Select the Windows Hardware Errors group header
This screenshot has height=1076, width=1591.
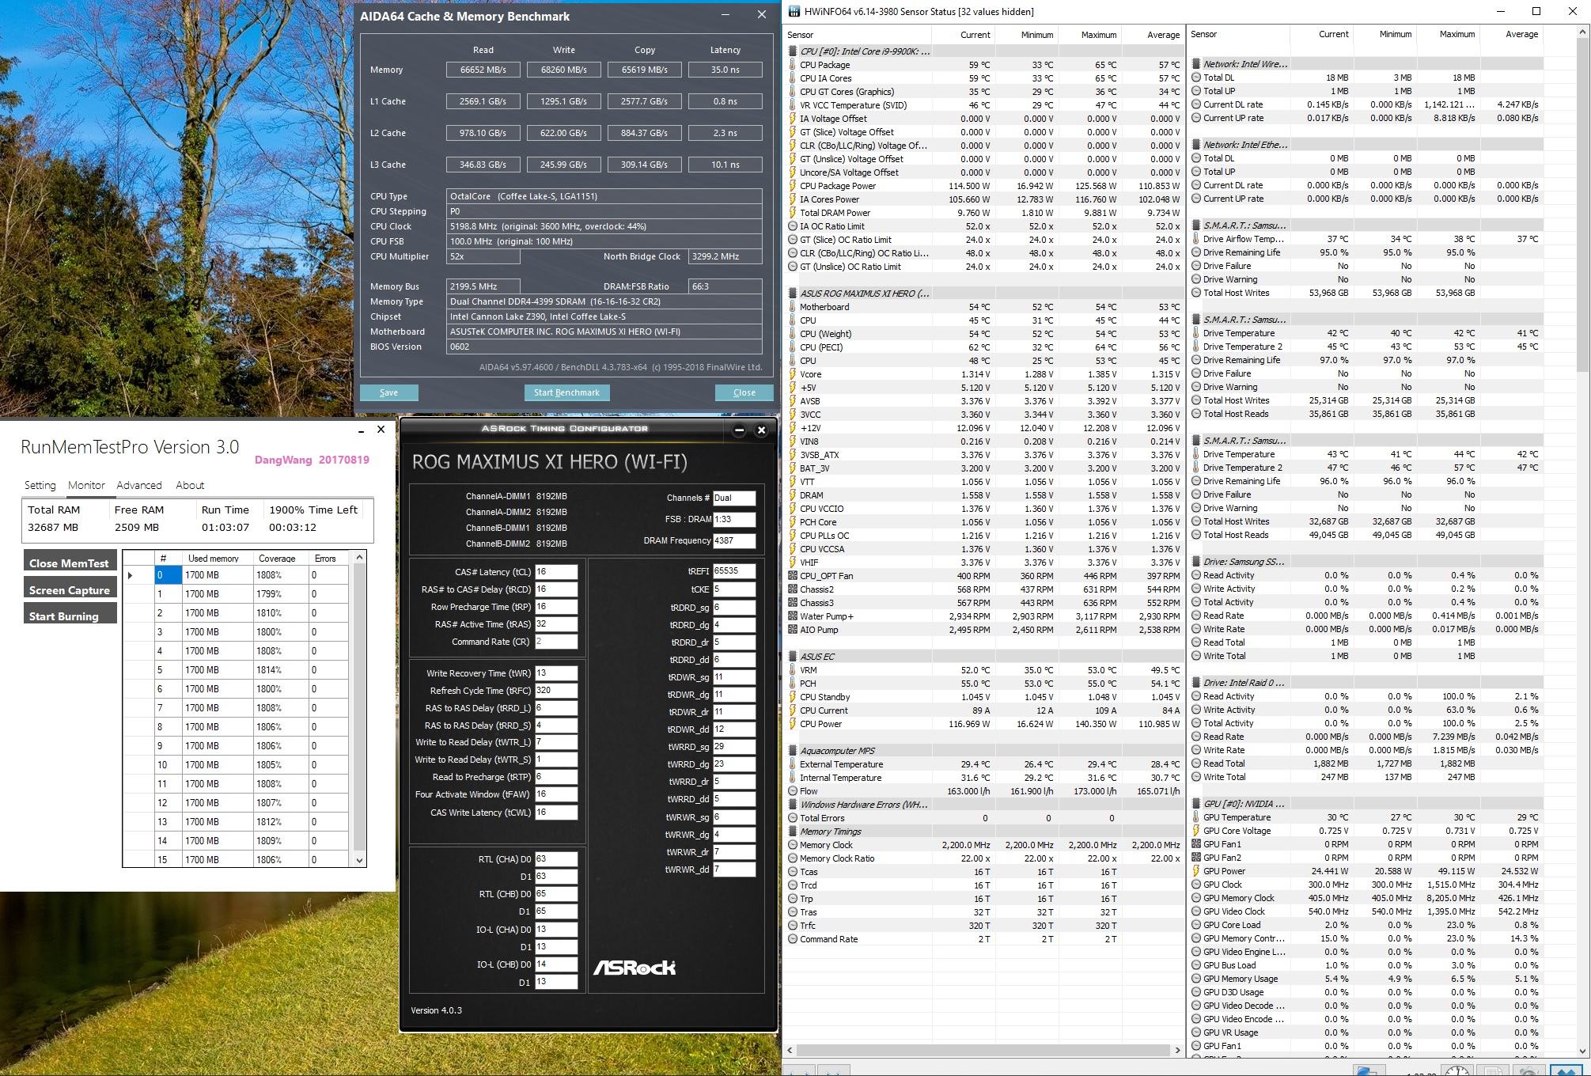coord(864,805)
